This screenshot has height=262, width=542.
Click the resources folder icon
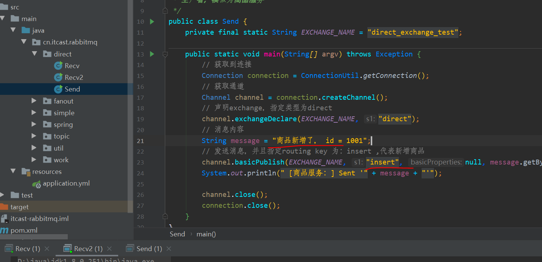26,172
